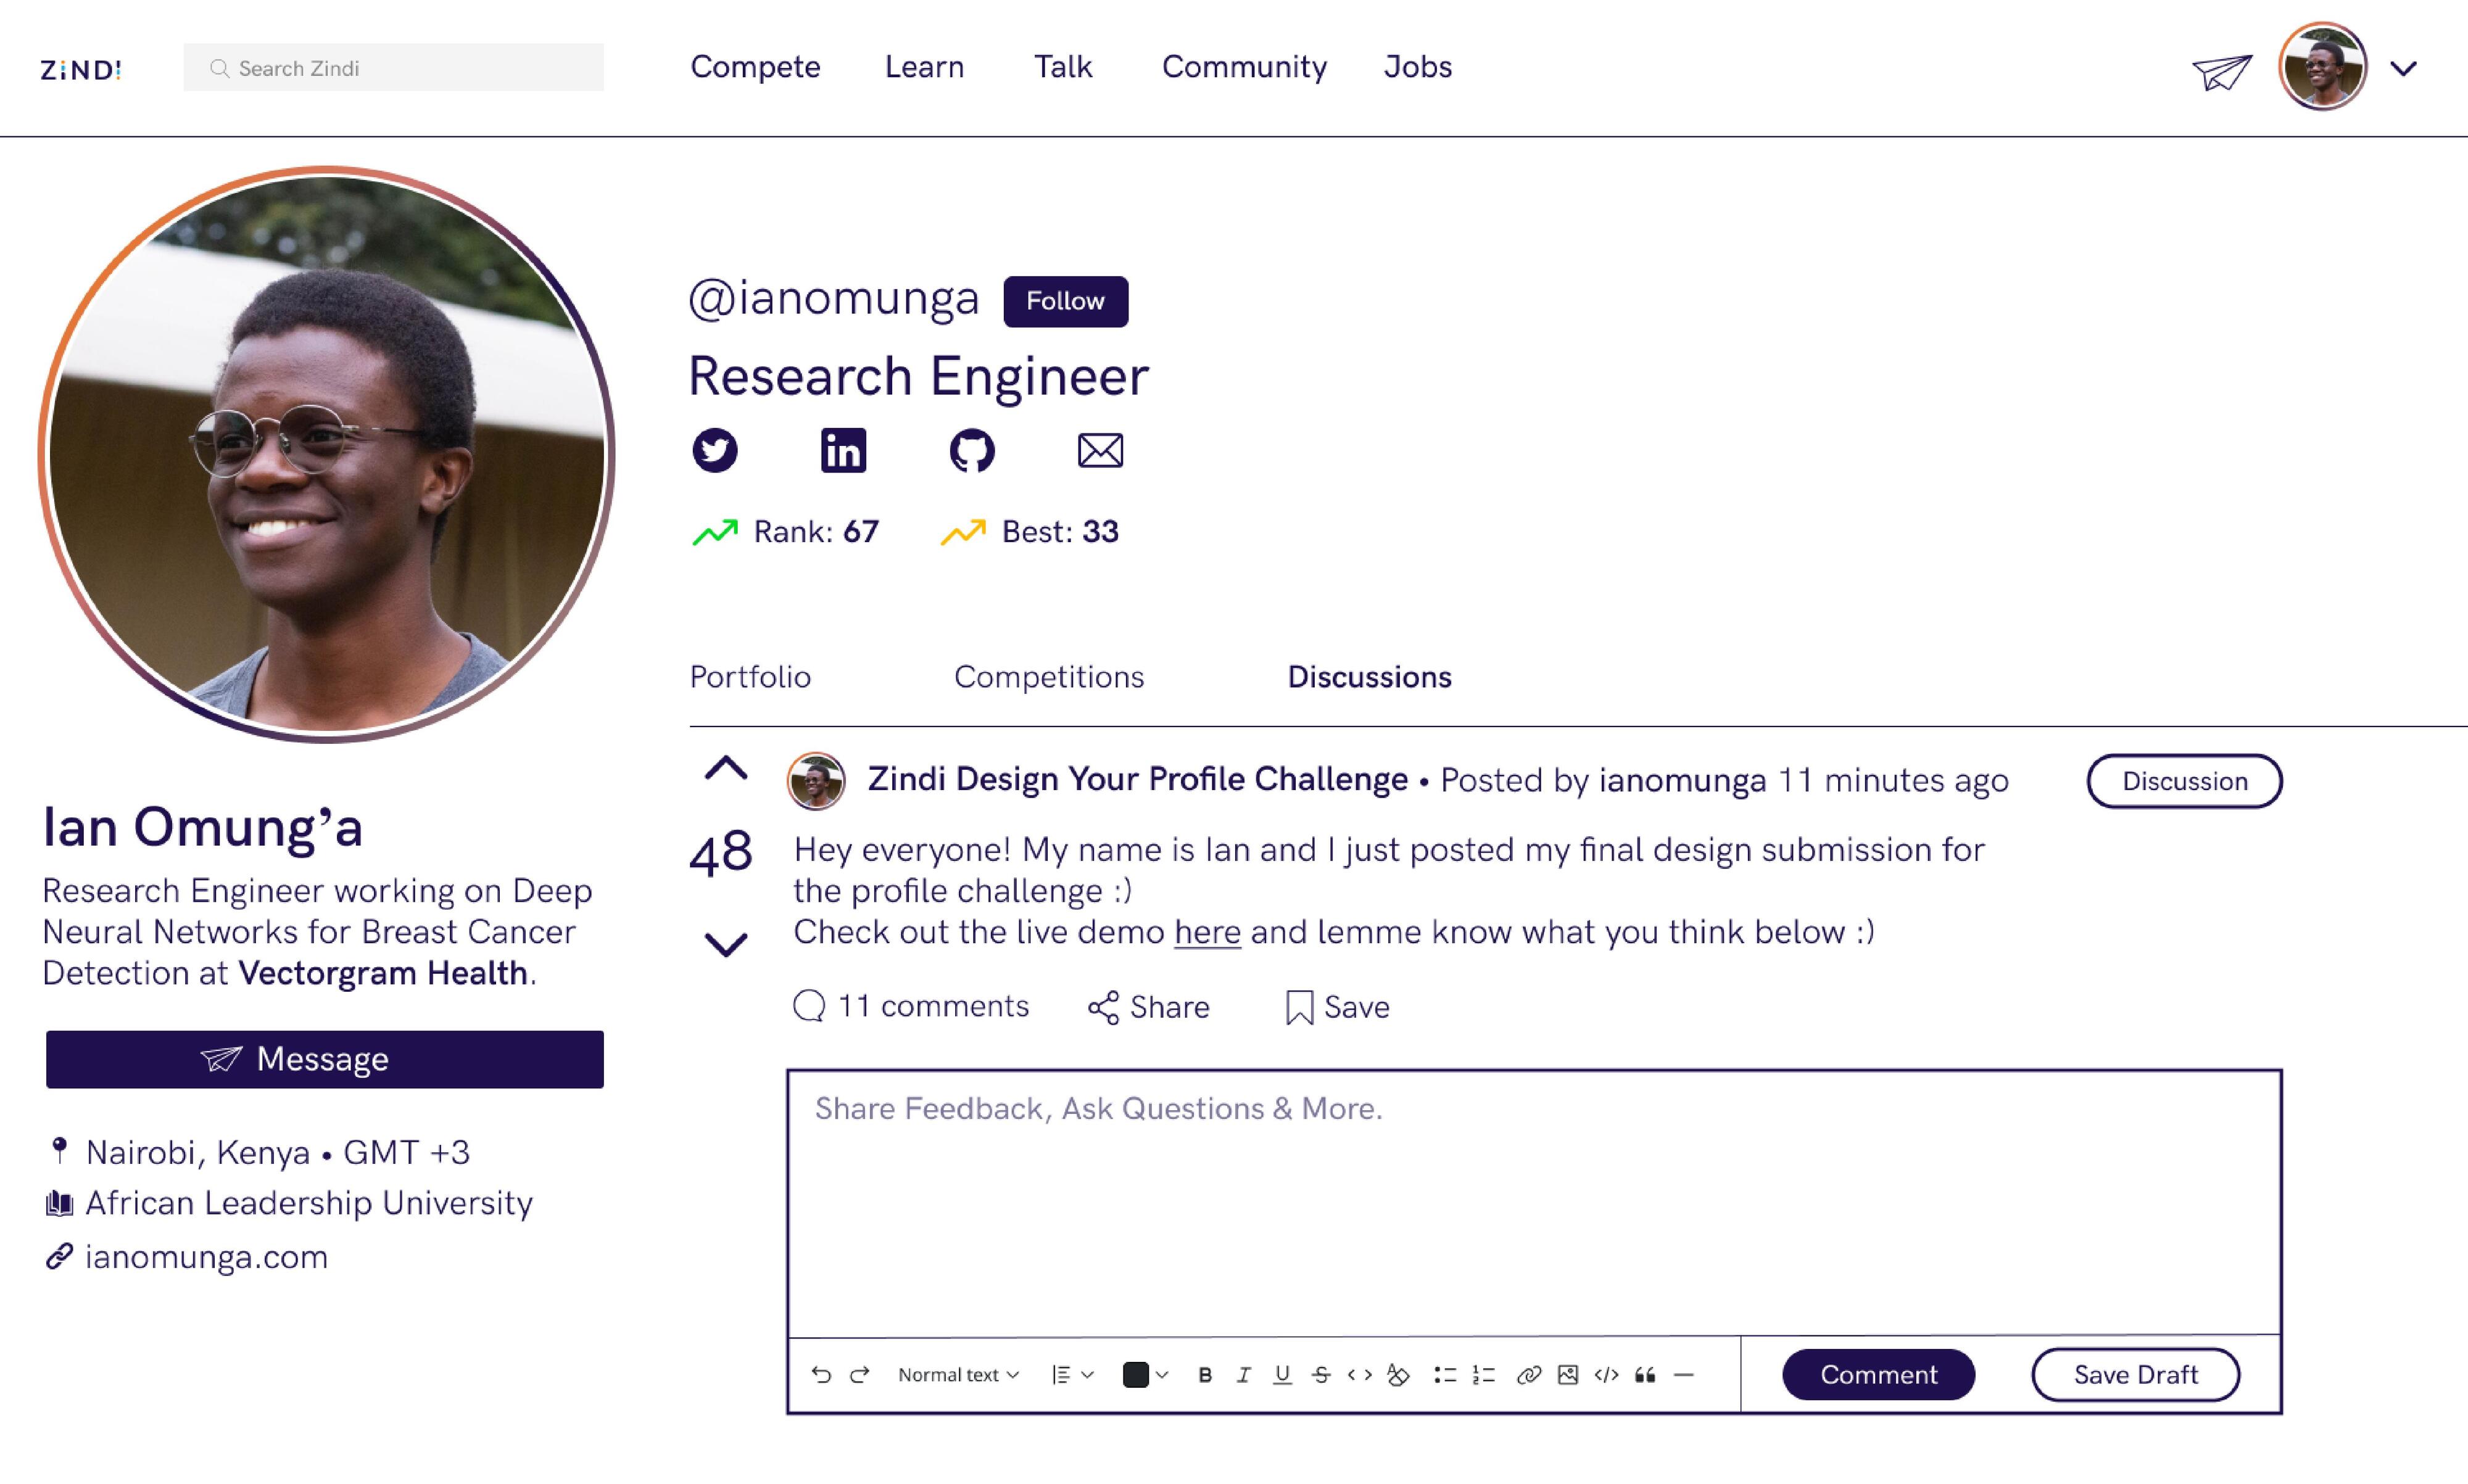Screen dimensions: 2468x1484
Task: Undo last edit in comment editor
Action: pos(821,1375)
